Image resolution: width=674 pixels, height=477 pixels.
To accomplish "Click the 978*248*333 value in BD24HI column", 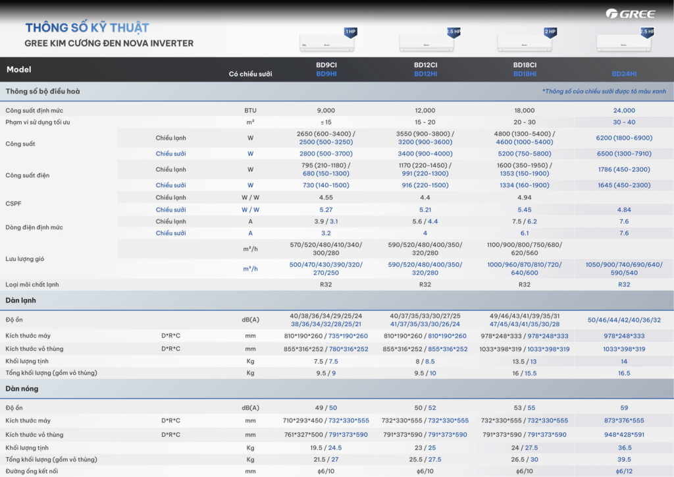I will tap(624, 336).
